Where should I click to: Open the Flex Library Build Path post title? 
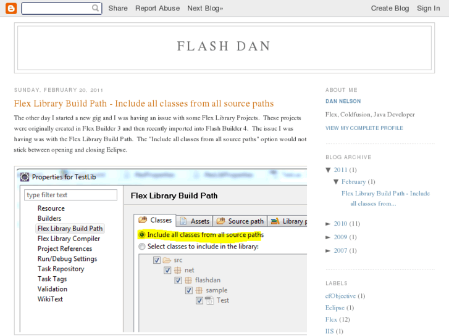click(x=144, y=104)
